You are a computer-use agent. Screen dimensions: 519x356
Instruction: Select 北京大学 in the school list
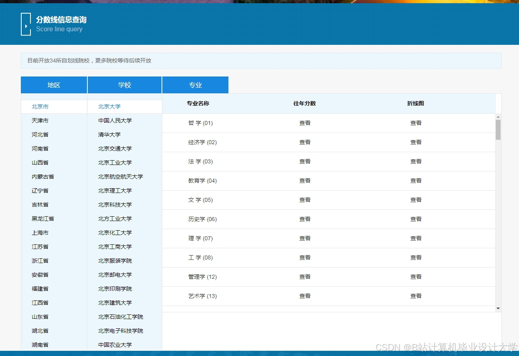pos(109,106)
